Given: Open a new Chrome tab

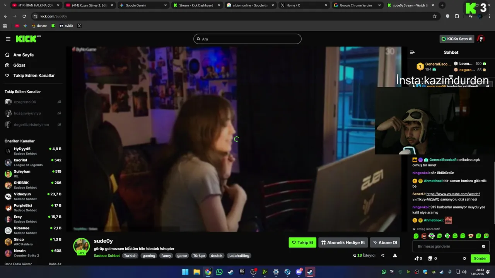Looking at the screenshot, I should point(442,5).
